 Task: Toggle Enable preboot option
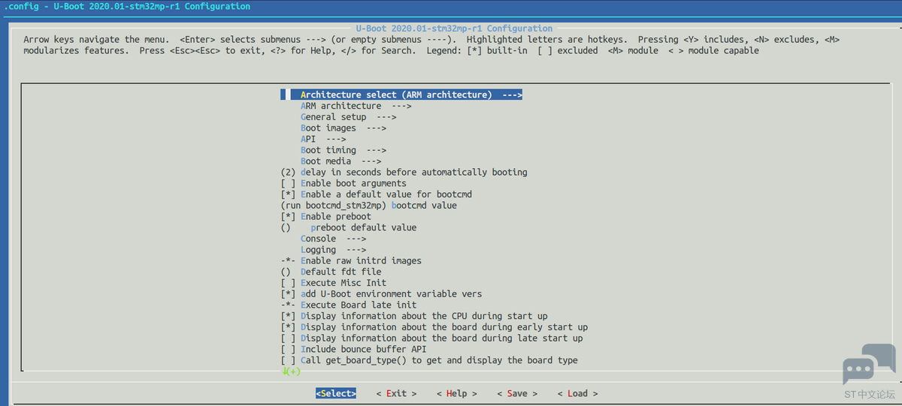click(325, 217)
